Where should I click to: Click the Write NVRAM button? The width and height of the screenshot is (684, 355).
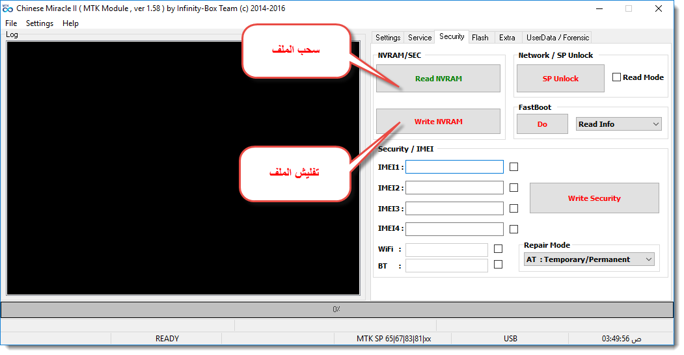(438, 122)
